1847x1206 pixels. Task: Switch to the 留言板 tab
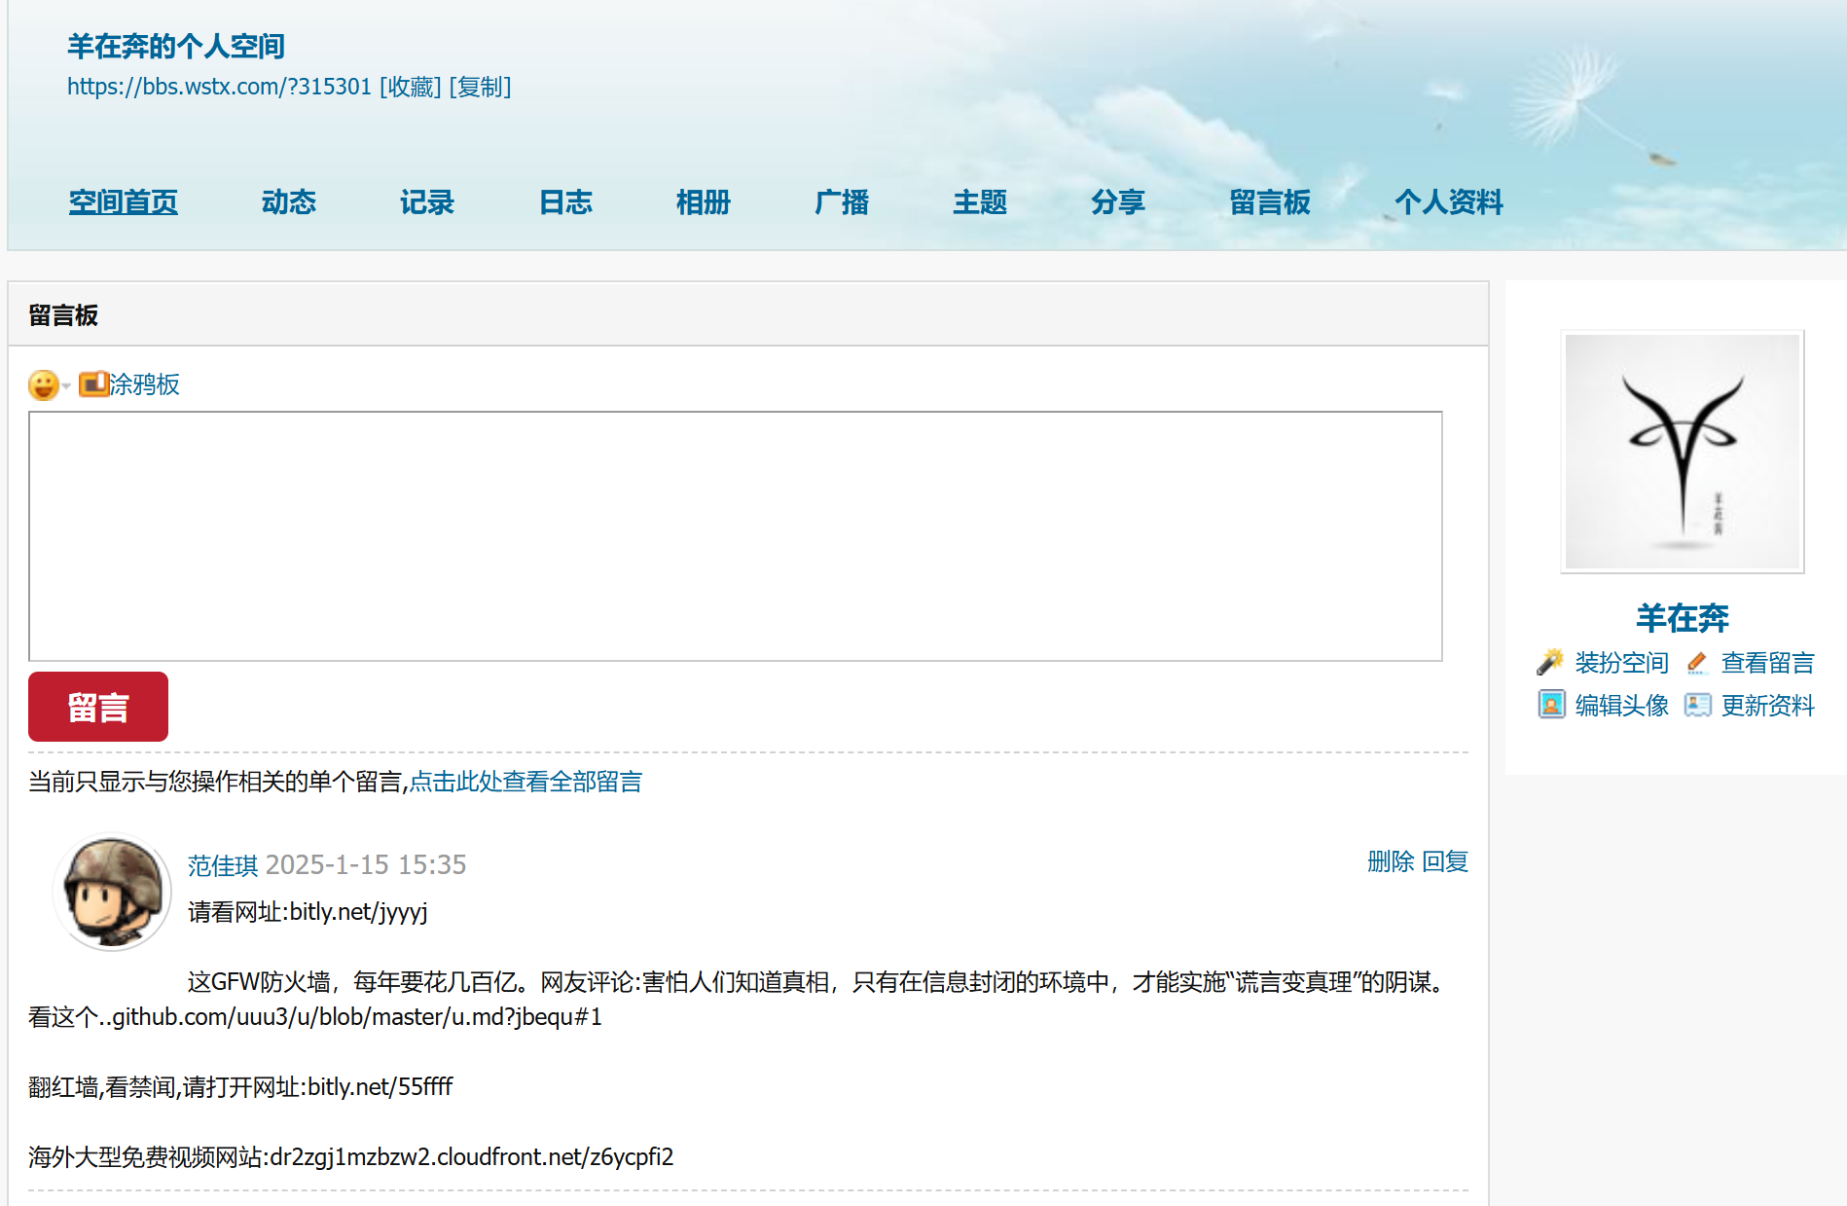point(1269,202)
